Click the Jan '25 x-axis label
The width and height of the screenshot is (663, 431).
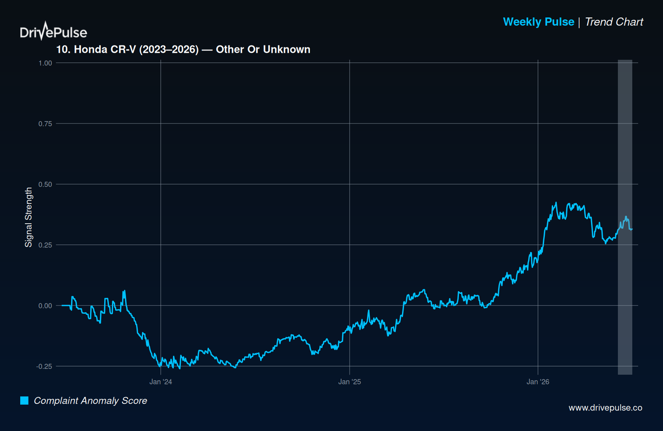point(350,382)
